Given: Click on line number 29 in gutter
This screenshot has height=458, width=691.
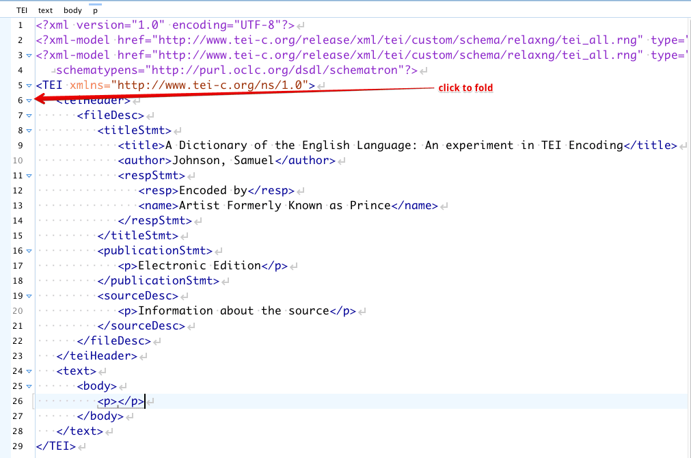Looking at the screenshot, I should click(18, 446).
